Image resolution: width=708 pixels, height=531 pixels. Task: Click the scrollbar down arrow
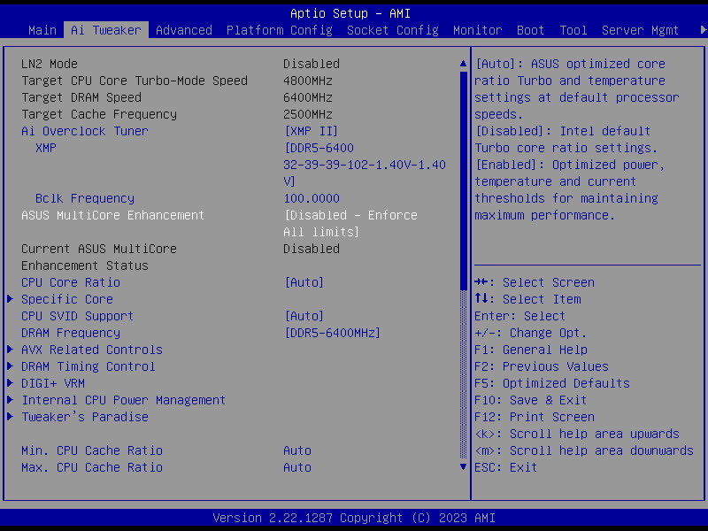point(463,467)
